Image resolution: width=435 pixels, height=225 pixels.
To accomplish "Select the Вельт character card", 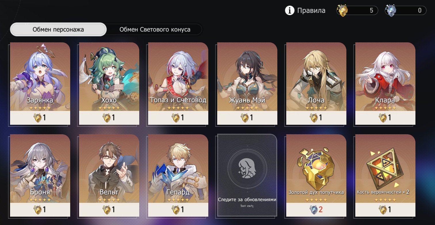I will click(x=109, y=175).
